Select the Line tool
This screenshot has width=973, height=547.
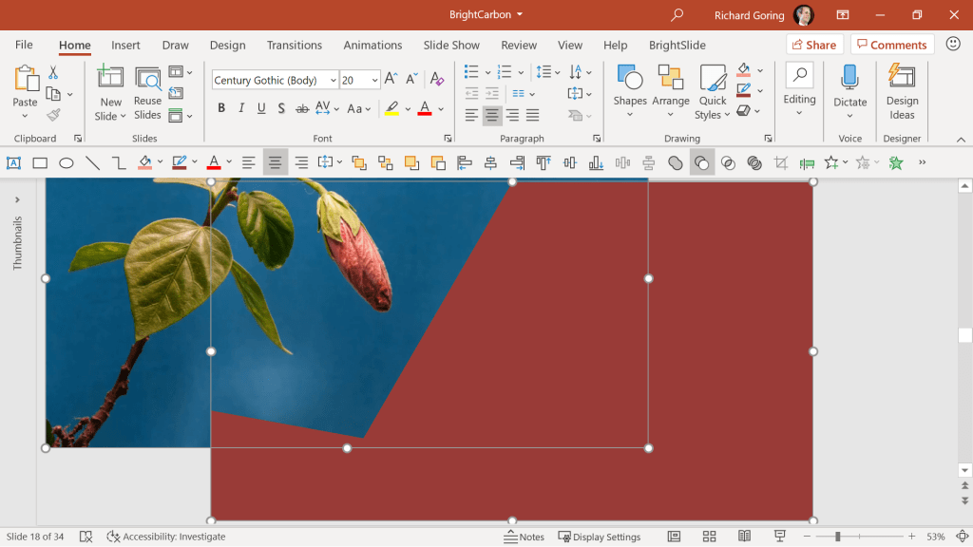pyautogui.click(x=93, y=162)
